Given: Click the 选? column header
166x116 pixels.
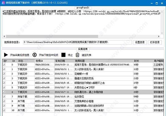Looking at the screenshot, I should 7,61.
